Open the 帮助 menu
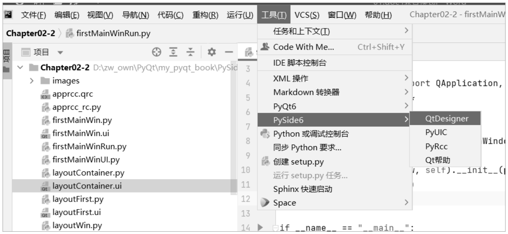 [378, 15]
